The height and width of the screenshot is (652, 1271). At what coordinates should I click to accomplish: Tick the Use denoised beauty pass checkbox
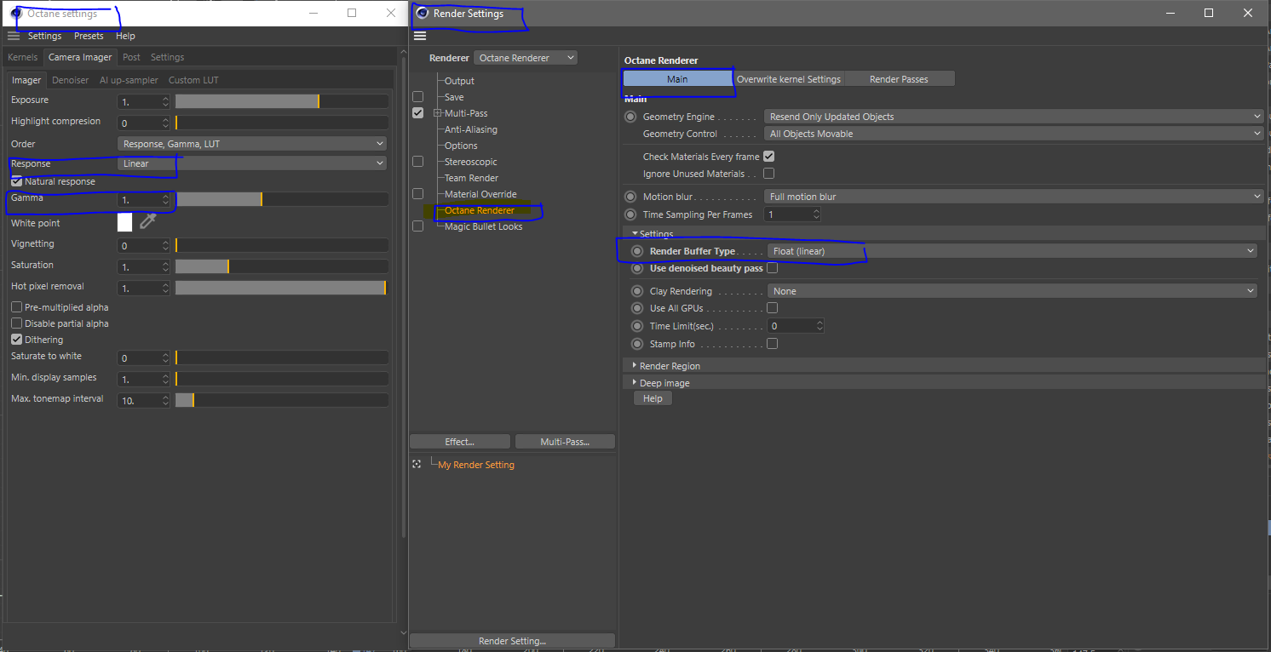pos(772,268)
